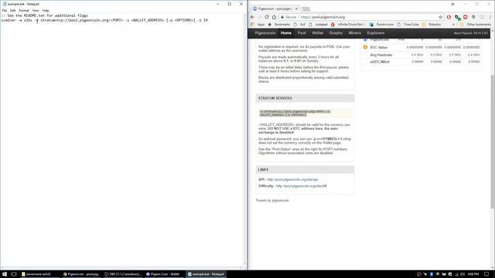
Task: Open the Bookmarks star bookmark
Action: point(279,24)
